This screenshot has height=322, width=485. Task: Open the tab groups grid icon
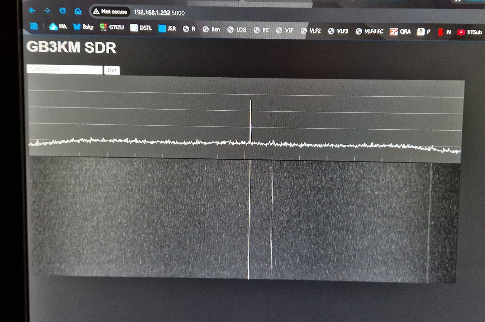tap(34, 26)
